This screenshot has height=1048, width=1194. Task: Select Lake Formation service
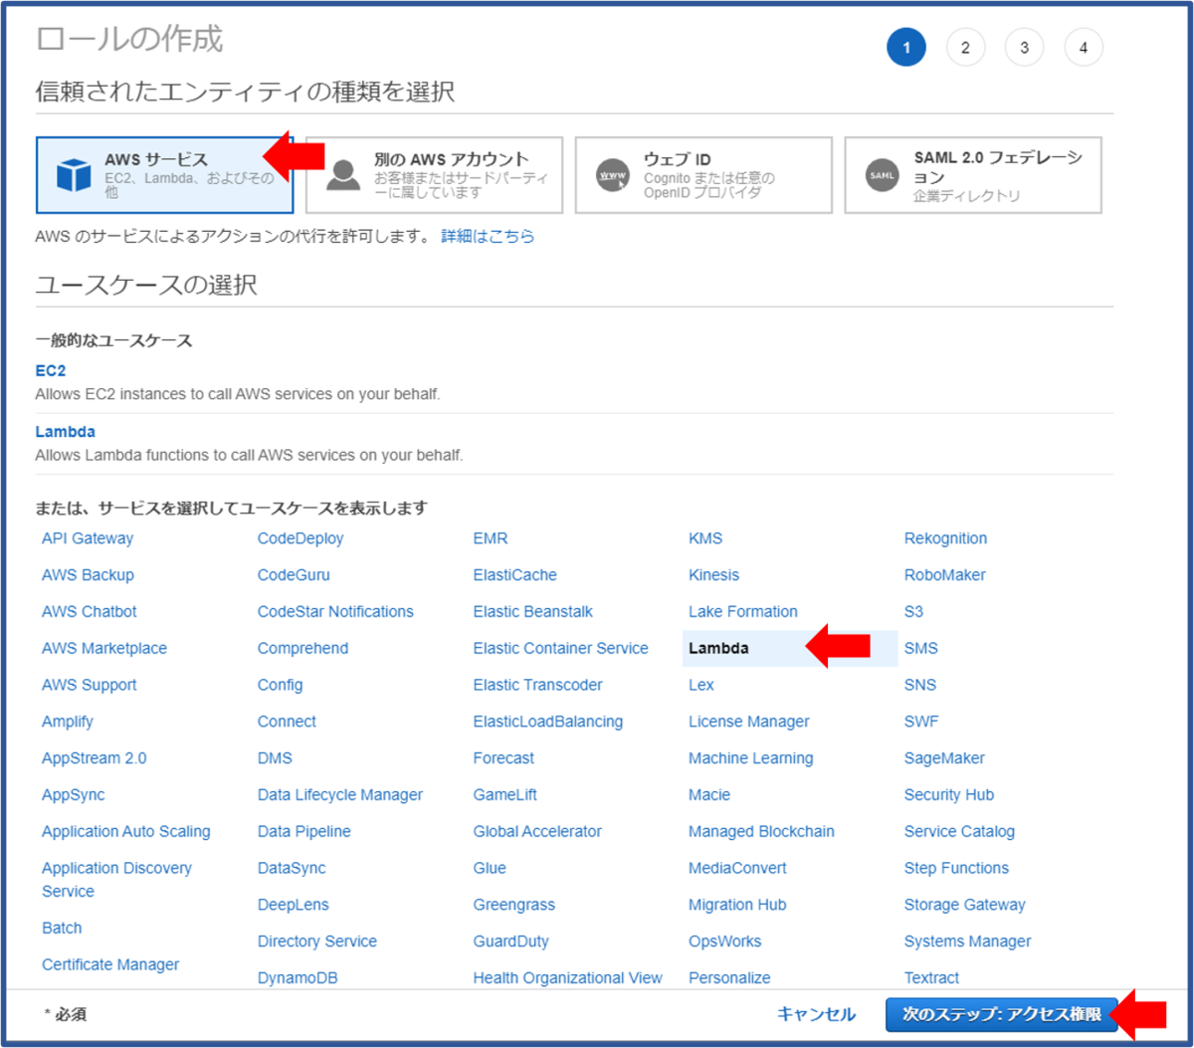click(x=743, y=611)
